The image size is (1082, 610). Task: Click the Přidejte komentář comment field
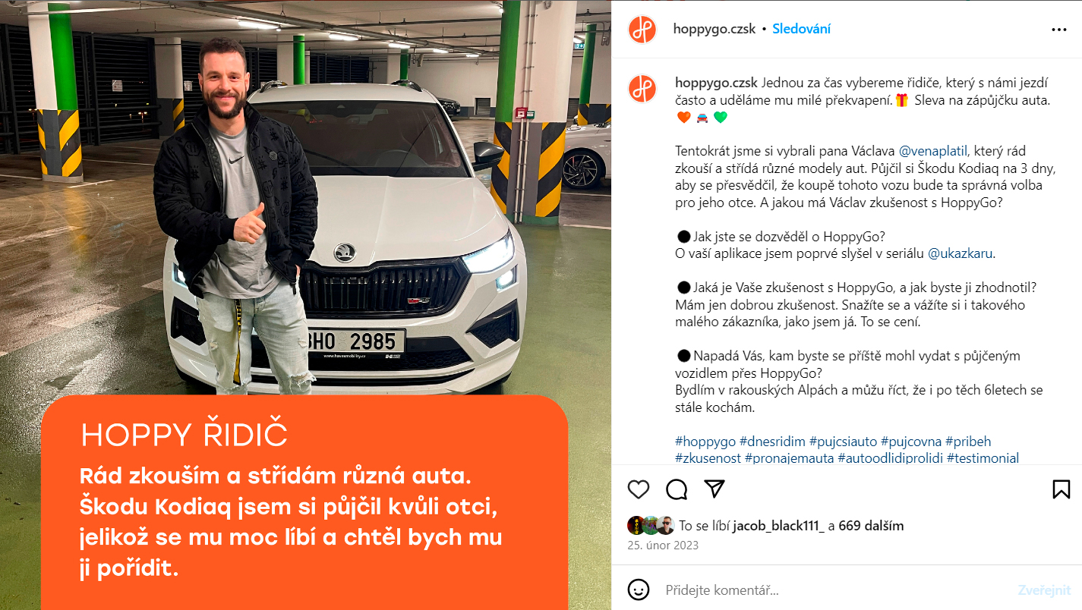(x=835, y=590)
